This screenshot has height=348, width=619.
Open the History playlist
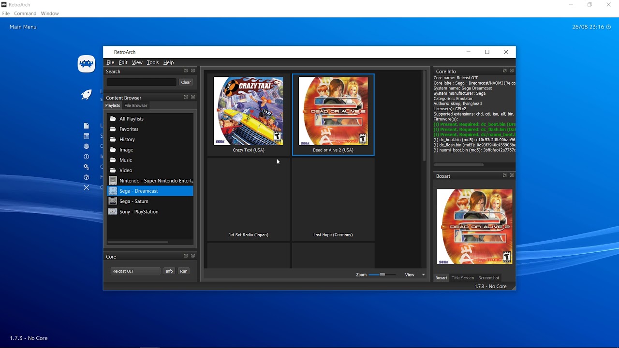click(150, 139)
